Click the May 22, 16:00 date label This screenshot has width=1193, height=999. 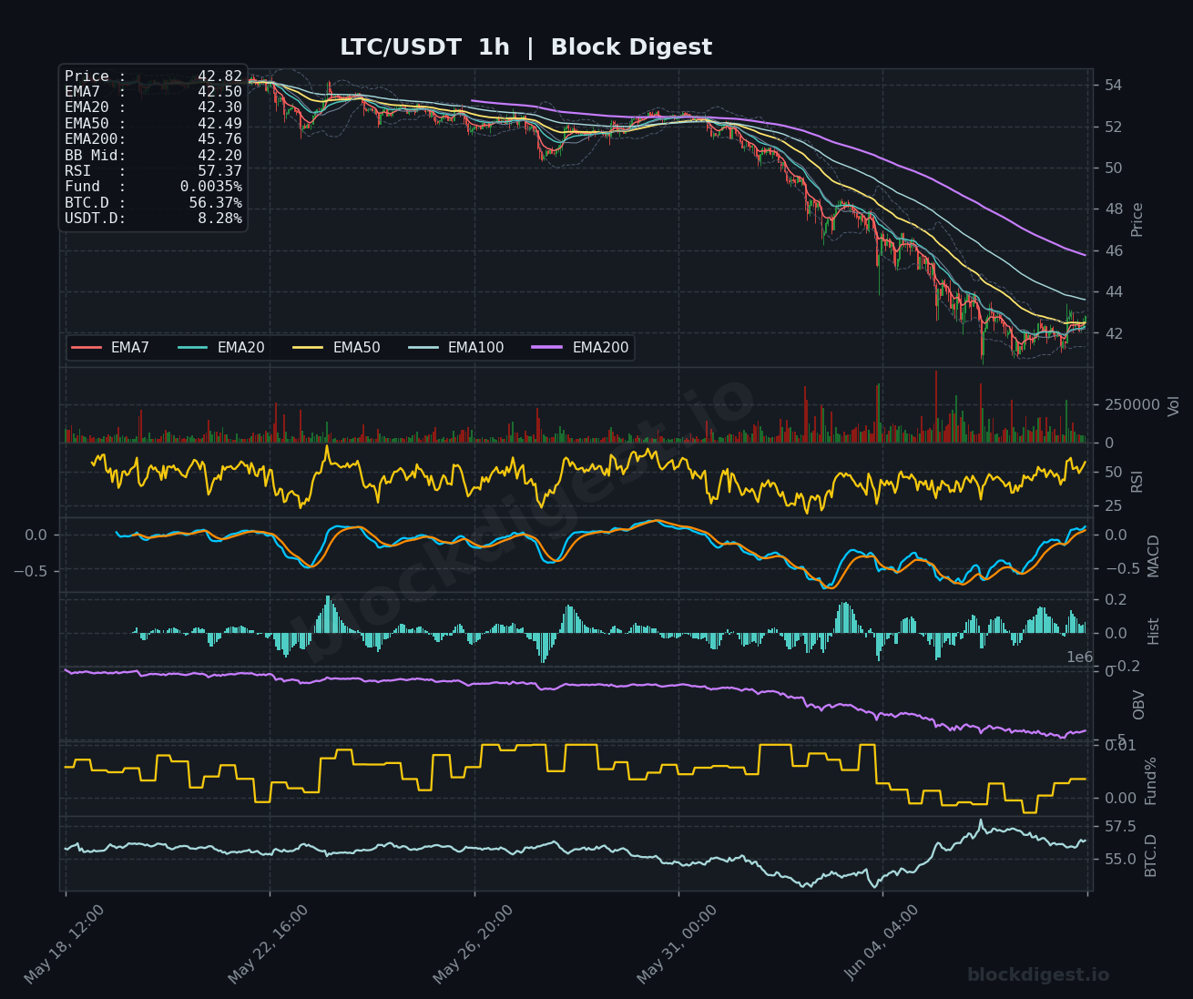pyautogui.click(x=268, y=943)
